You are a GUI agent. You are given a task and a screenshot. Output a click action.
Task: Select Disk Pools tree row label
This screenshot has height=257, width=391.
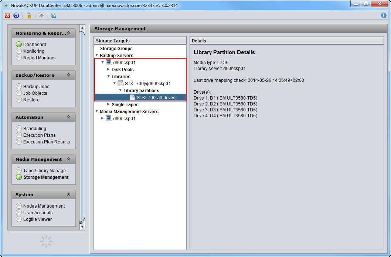tap(122, 70)
